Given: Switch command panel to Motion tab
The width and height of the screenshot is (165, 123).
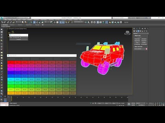Looking at the screenshot, I should pyautogui.click(x=142, y=28).
